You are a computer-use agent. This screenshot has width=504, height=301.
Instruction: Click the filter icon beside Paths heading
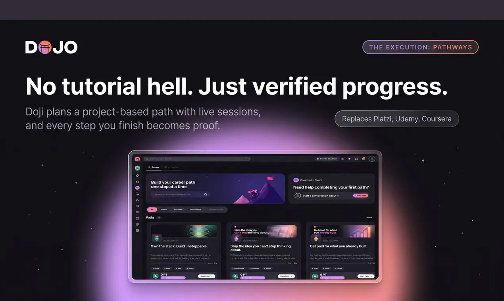159,217
